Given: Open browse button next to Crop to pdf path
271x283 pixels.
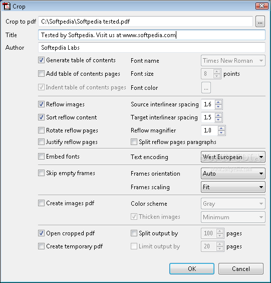Looking at the screenshot, I should (260, 22).
